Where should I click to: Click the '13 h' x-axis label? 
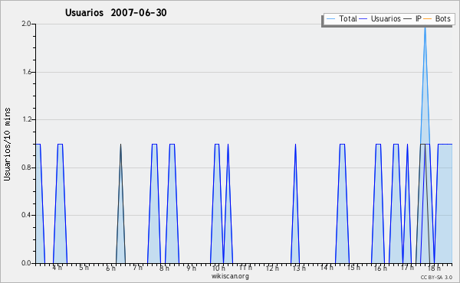point(299,268)
